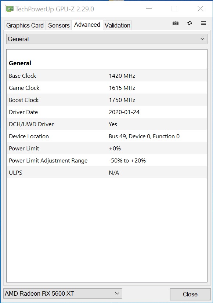The image size is (213, 303).
Task: Expand the General category dropdown
Action: 107,39
